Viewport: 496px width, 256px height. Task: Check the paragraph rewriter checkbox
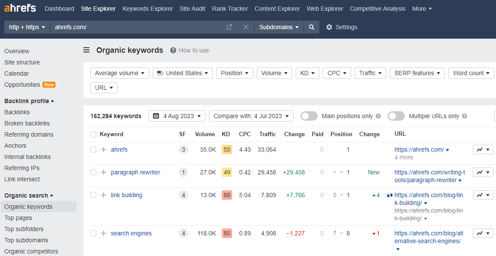93,172
